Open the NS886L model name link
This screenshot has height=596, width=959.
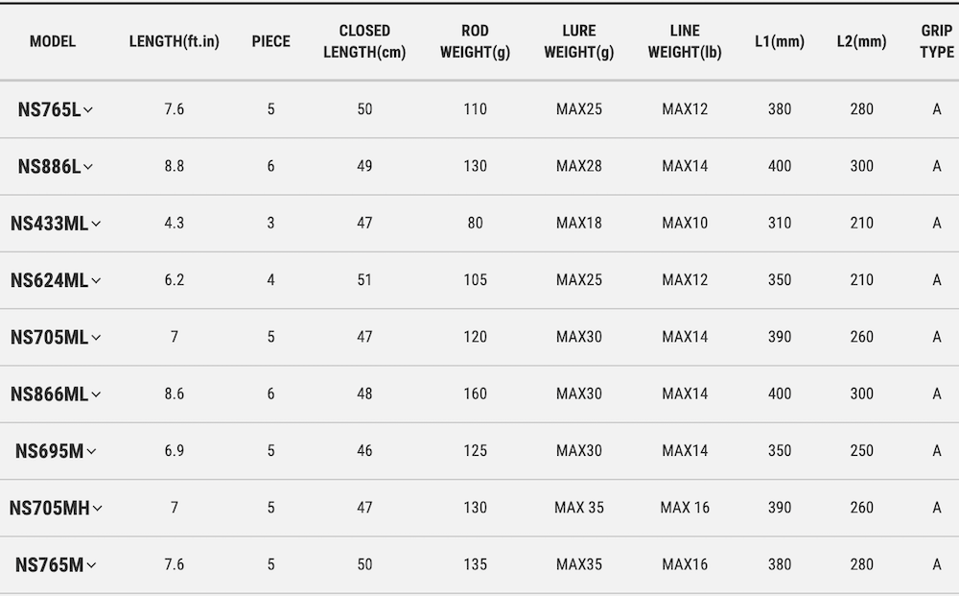point(49,166)
